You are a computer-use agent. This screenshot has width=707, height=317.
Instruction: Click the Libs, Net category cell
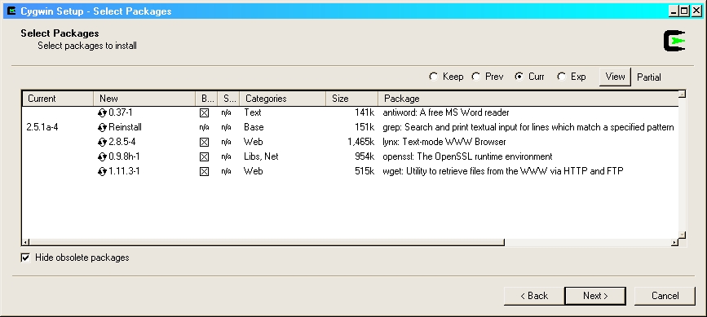click(x=261, y=156)
